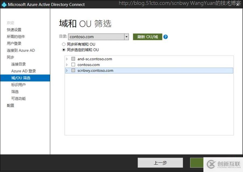Click the 域和 OU 筛选 page heading
Screen dimensions: 243x172
85,24
